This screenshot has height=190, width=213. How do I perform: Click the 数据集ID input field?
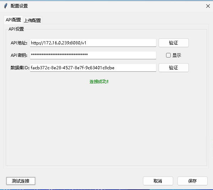tap(93, 67)
